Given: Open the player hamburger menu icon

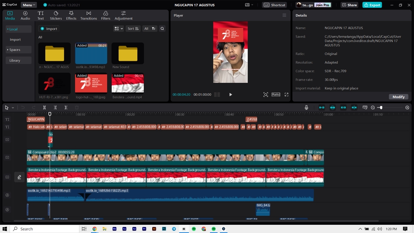Looking at the screenshot, I should tap(284, 16).
